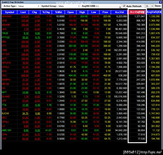
Task: Select the INTUCH symbol
Action: (6, 63)
